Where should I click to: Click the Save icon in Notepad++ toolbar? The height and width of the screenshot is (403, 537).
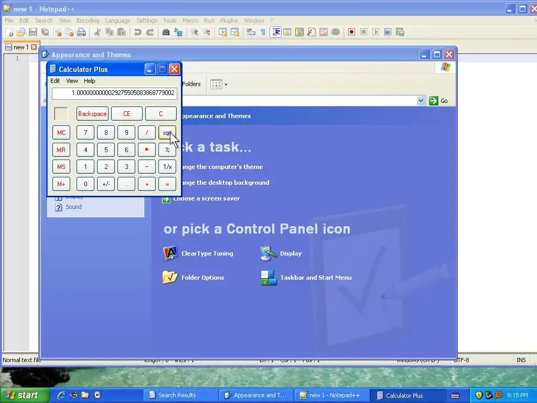(x=33, y=32)
